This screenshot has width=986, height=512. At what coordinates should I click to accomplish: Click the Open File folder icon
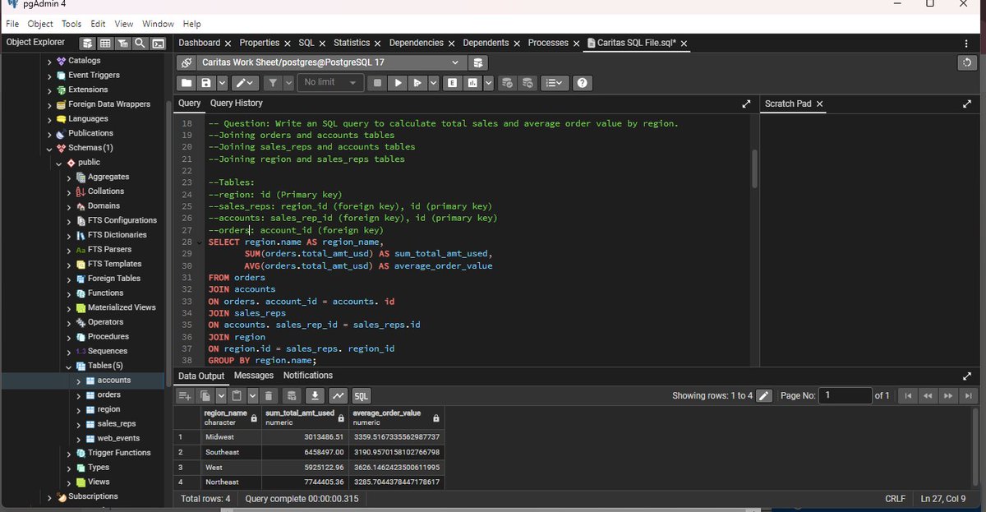(x=187, y=83)
